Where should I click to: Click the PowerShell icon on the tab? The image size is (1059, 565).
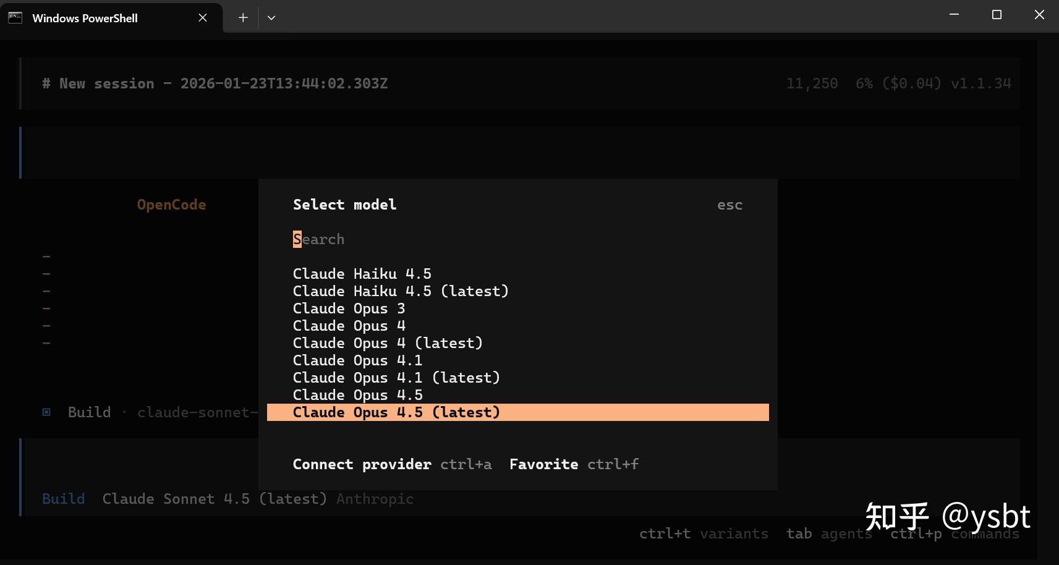point(15,18)
